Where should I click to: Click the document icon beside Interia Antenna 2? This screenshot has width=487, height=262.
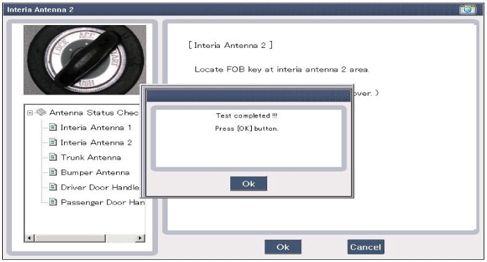coord(53,142)
